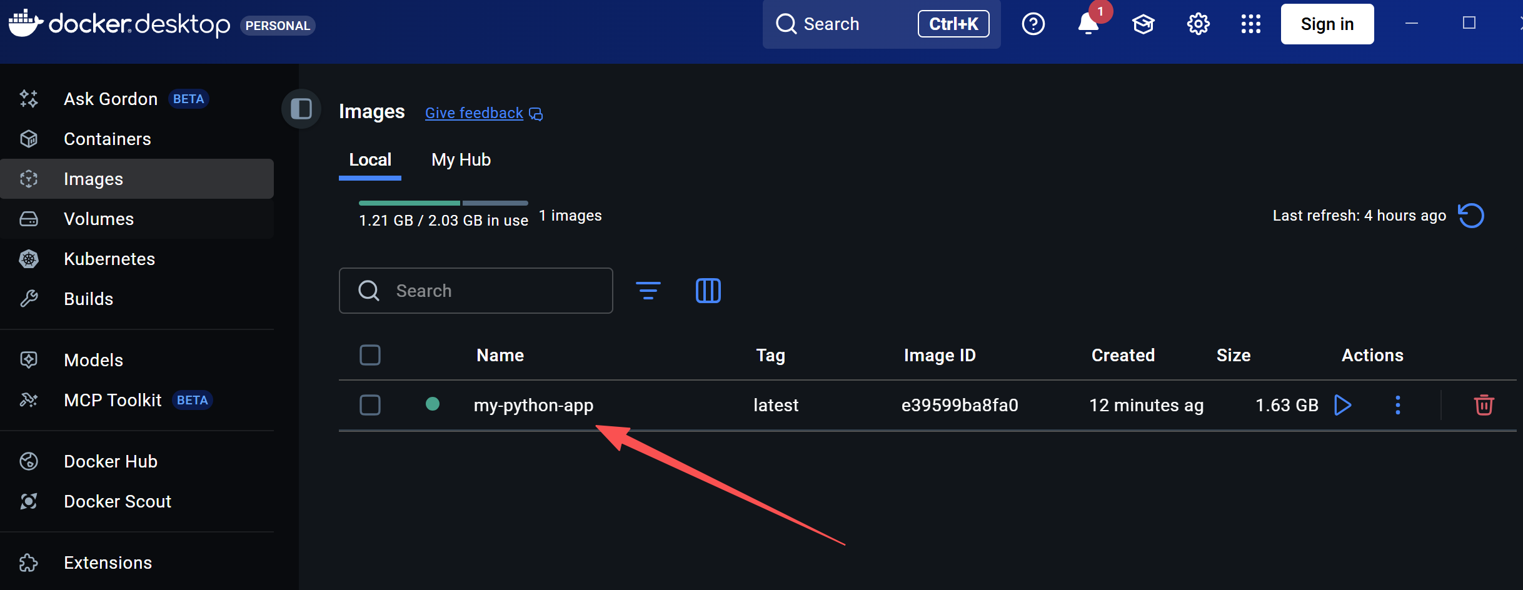1523x590 pixels.
Task: Click the Image ID column header
Action: (x=940, y=355)
